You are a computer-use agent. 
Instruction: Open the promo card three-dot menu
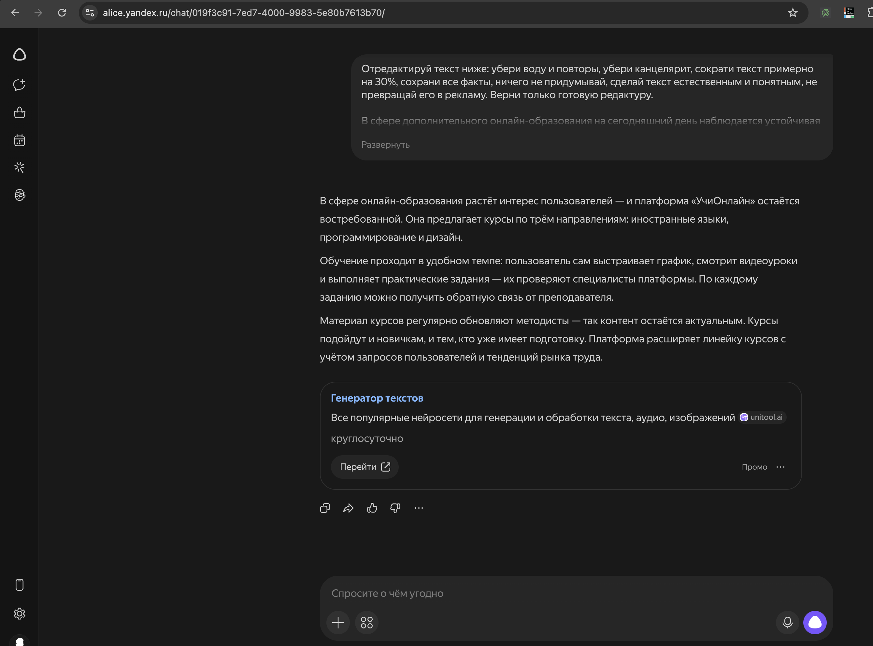pos(780,467)
